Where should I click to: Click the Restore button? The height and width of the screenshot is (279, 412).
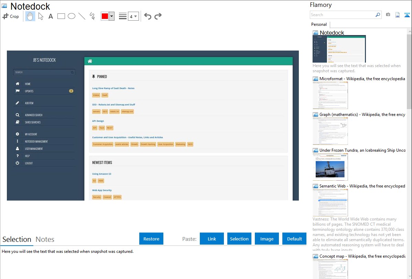(x=151, y=239)
